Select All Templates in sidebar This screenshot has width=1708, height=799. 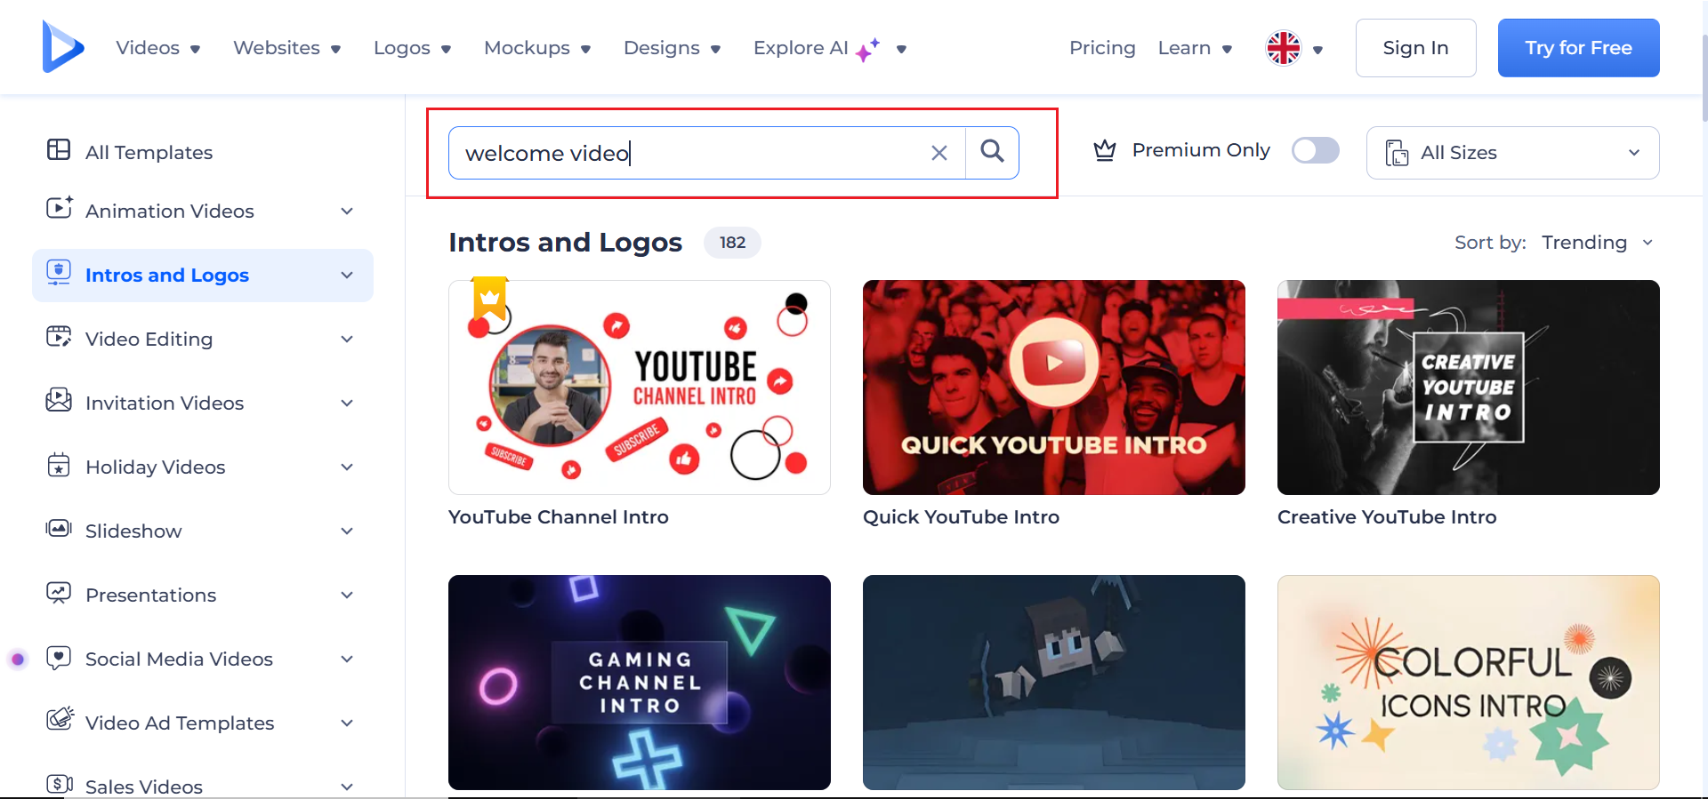pyautogui.click(x=149, y=153)
